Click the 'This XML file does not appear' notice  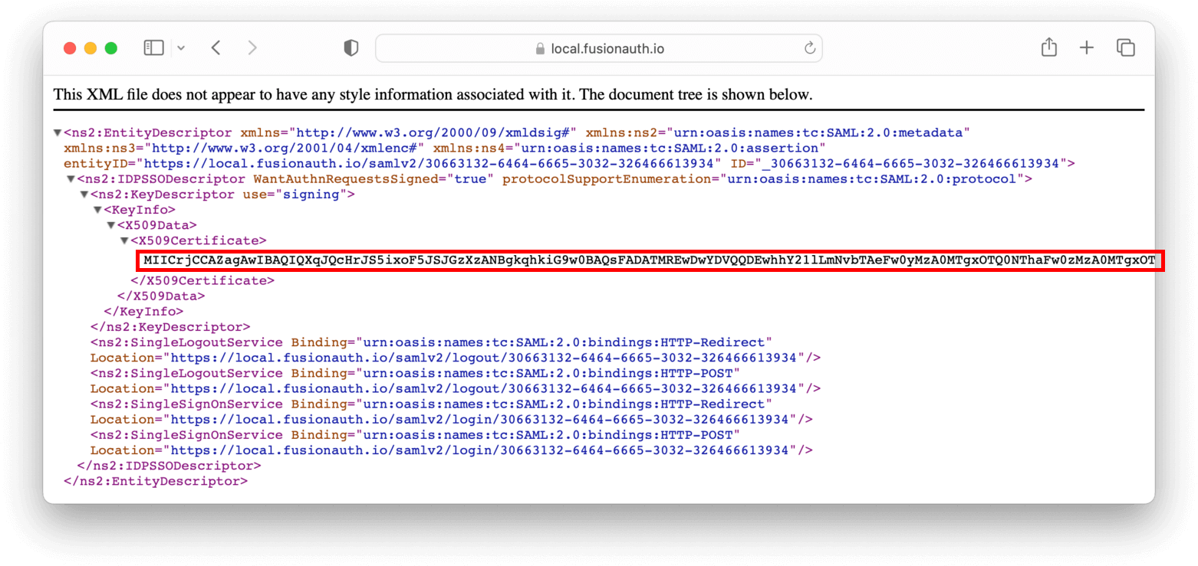tap(432, 95)
